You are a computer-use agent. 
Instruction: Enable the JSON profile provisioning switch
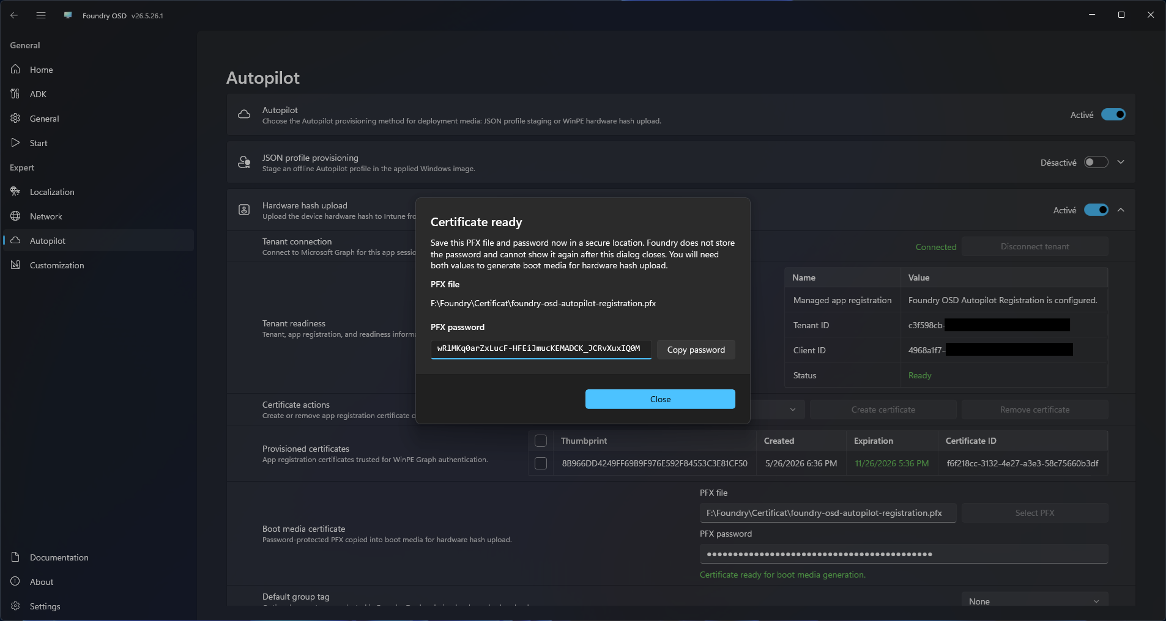pyautogui.click(x=1096, y=163)
